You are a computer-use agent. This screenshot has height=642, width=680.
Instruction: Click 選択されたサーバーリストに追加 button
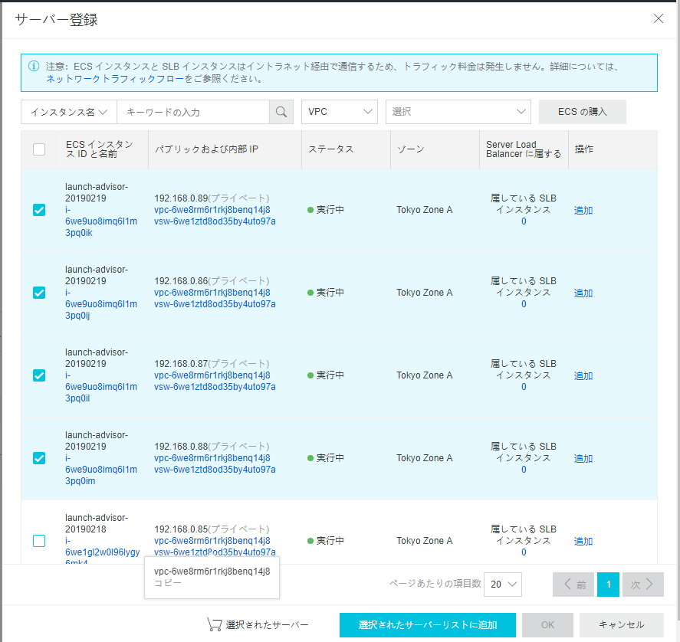[x=428, y=624]
